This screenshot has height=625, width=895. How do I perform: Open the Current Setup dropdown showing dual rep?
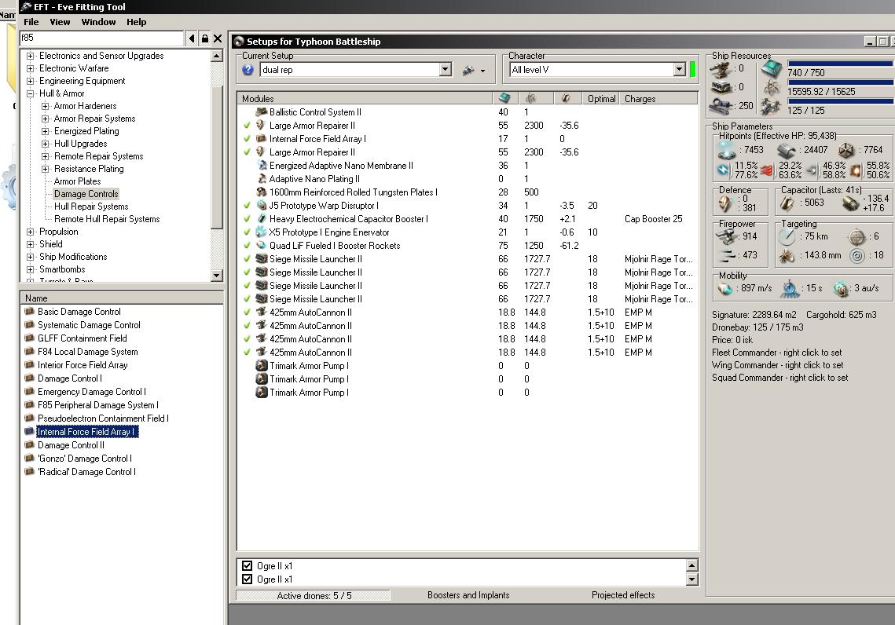pos(445,70)
